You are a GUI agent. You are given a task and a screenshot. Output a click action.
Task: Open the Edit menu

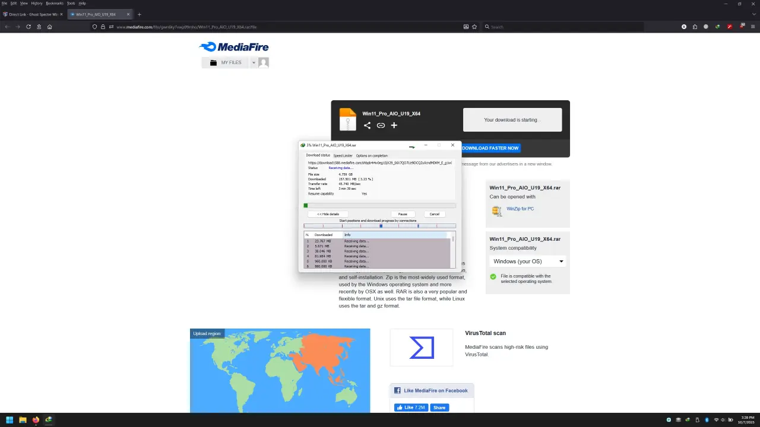(13, 3)
